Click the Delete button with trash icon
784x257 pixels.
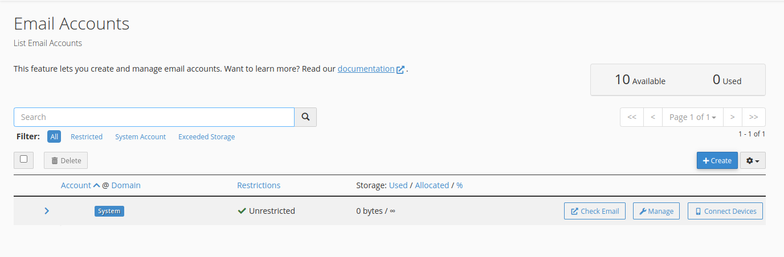(x=66, y=161)
